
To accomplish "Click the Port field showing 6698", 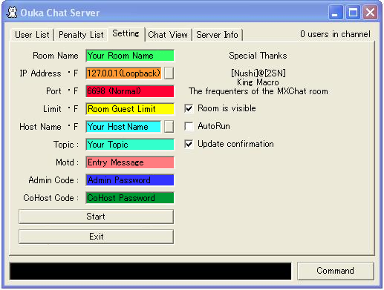I will point(130,91).
